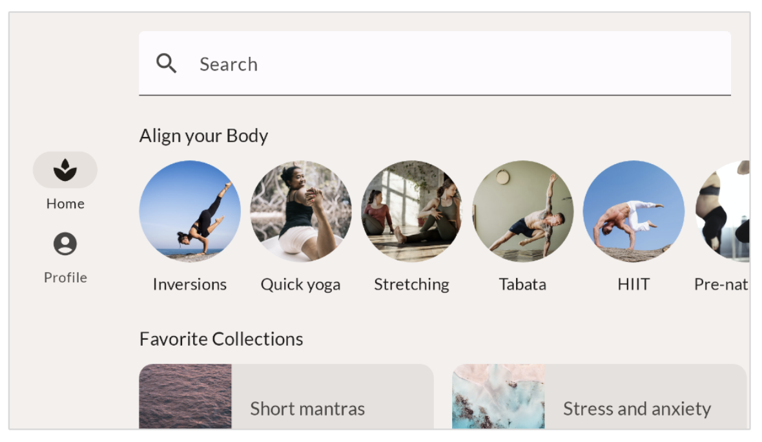Click the Inversions text label
The image size is (762, 442).
(x=190, y=284)
